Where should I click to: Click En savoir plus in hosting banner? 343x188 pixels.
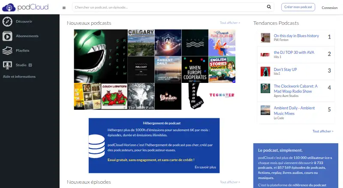(x=205, y=167)
